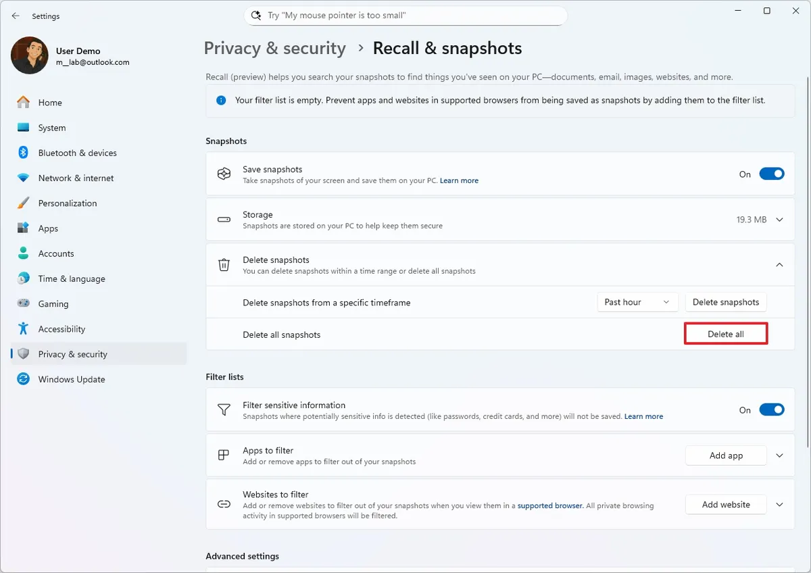Turn off the Save snapshots toggle

(x=771, y=174)
